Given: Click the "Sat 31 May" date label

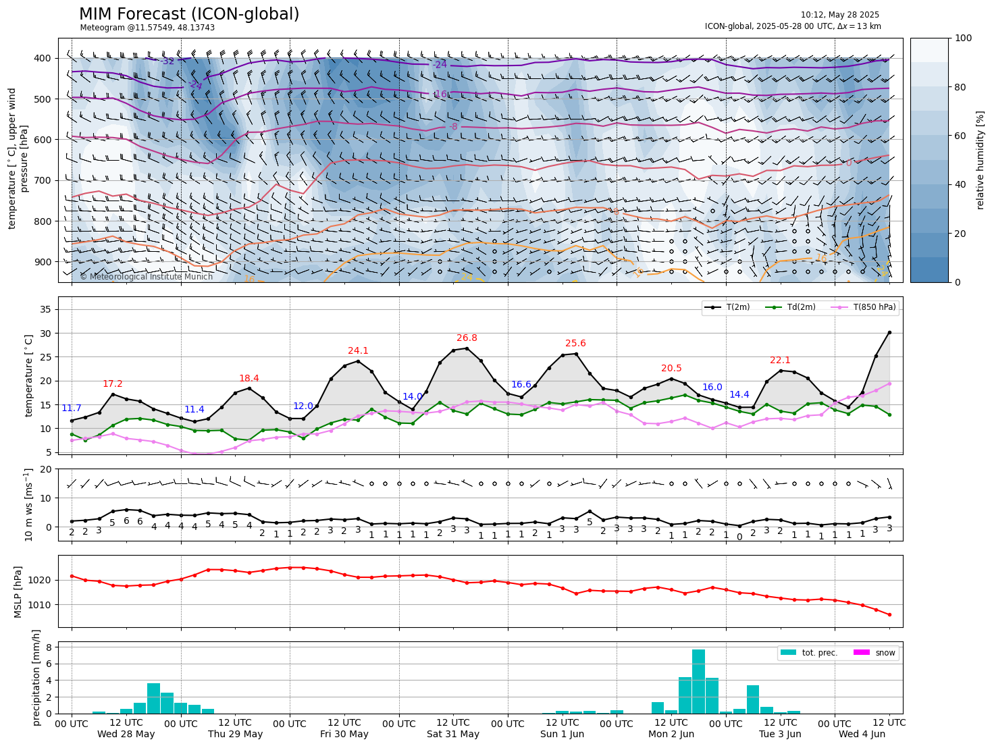Looking at the screenshot, I should pyautogui.click(x=453, y=735).
